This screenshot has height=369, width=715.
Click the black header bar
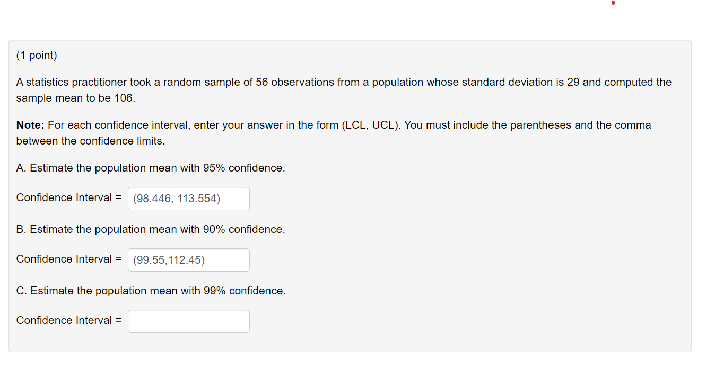(318, 17)
